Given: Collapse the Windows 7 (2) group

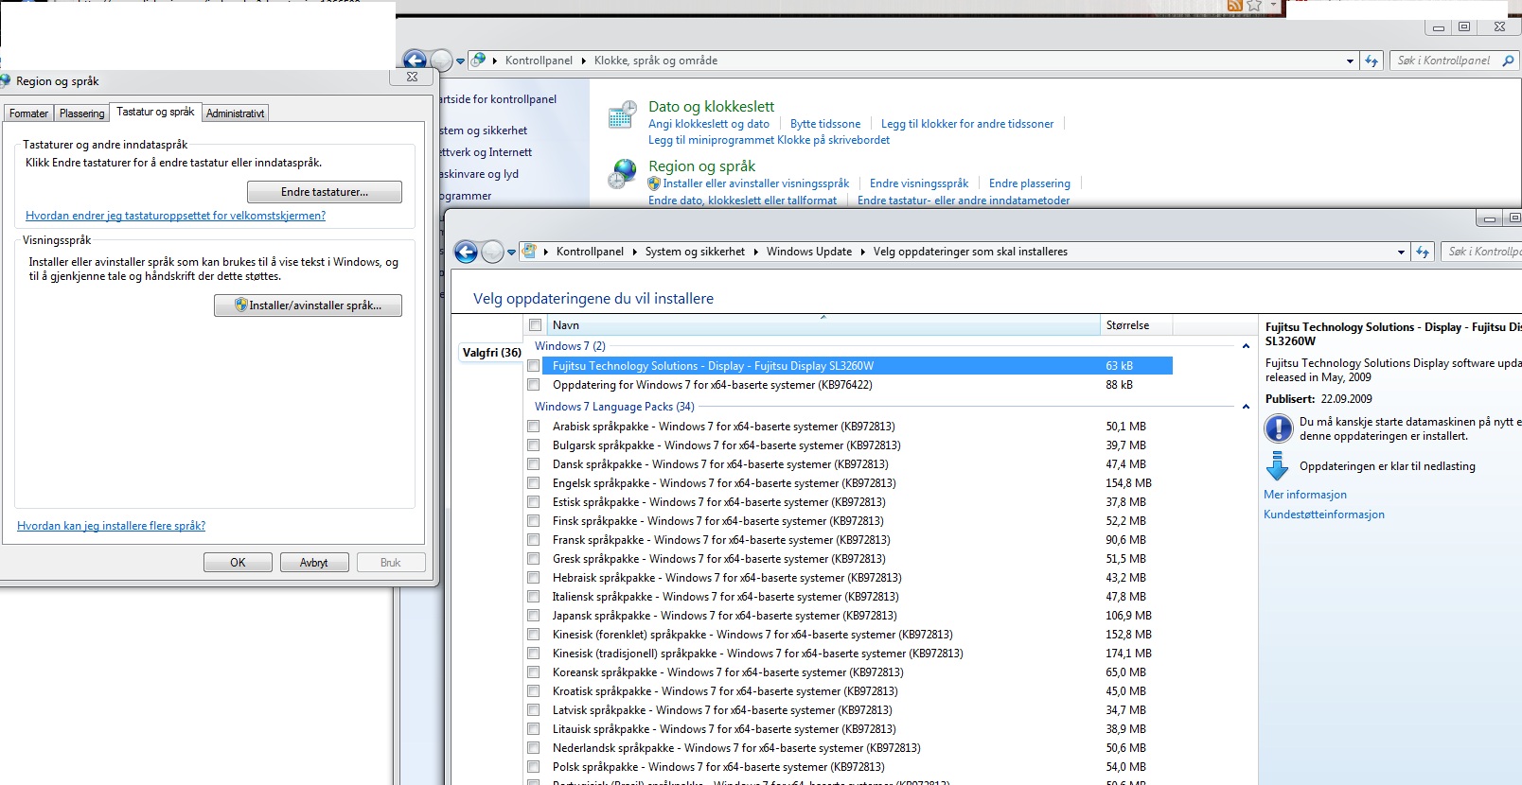Looking at the screenshot, I should click(1246, 346).
